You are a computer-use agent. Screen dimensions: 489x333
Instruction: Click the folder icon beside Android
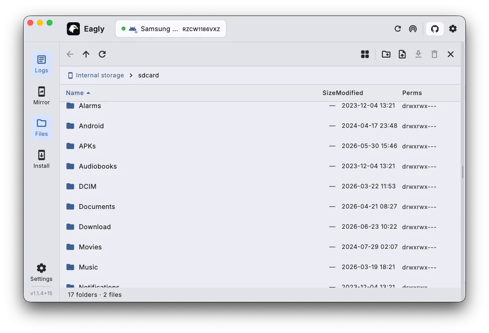(71, 126)
